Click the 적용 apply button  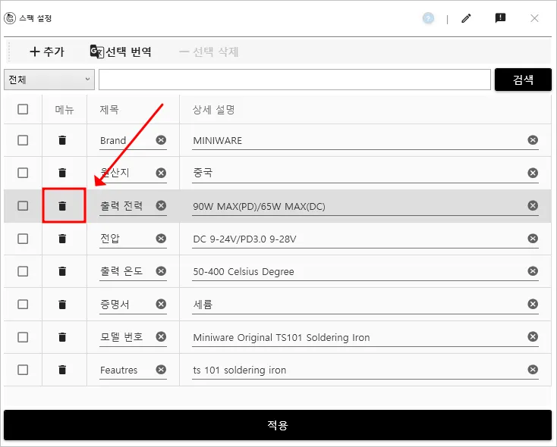278,425
